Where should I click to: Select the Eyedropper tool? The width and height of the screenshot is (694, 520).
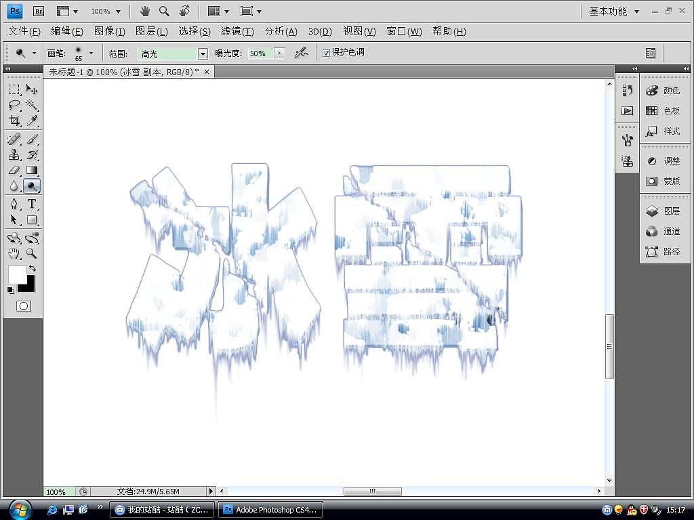click(x=31, y=121)
